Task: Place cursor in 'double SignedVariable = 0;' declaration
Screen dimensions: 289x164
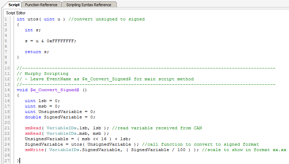Action: click(60, 117)
